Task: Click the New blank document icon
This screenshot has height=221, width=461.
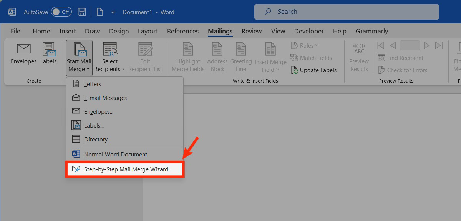Action: (x=100, y=12)
